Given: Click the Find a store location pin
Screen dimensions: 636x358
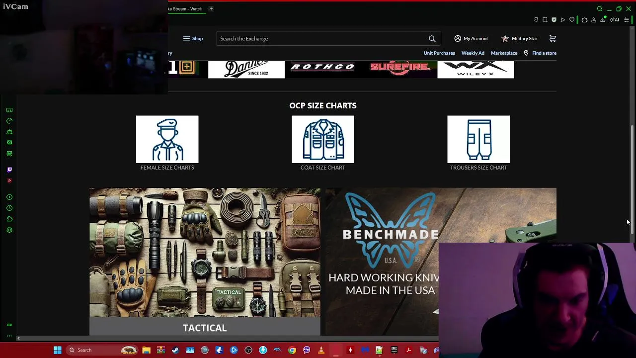Looking at the screenshot, I should [x=526, y=53].
